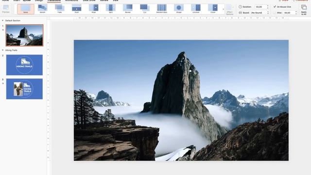Select the Uncover transition
The height and width of the screenshot is (175, 311).
coord(196,9)
